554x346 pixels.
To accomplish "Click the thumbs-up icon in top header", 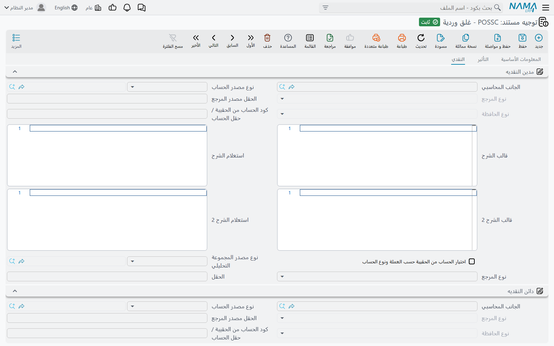I will 113,7.
